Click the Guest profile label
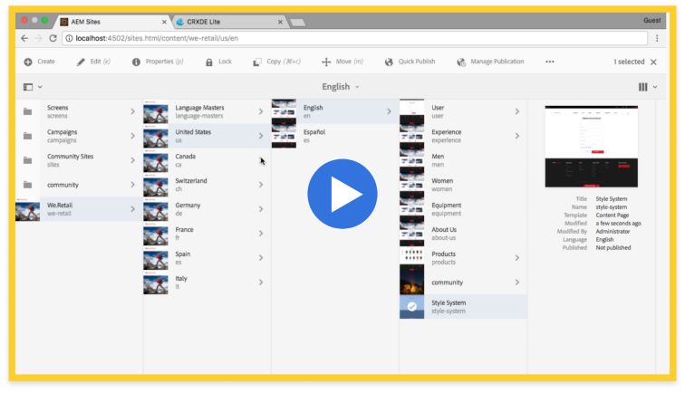The image size is (685, 393). click(x=651, y=21)
